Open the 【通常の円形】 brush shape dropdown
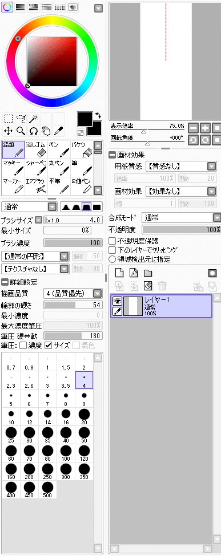 coord(65,257)
